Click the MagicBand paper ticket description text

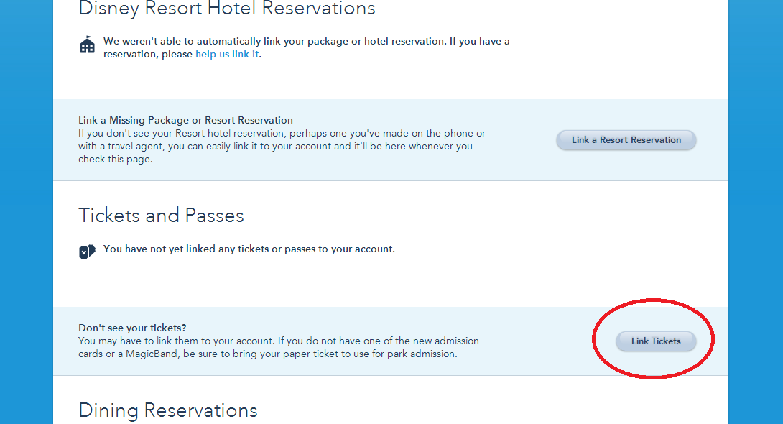(x=278, y=347)
